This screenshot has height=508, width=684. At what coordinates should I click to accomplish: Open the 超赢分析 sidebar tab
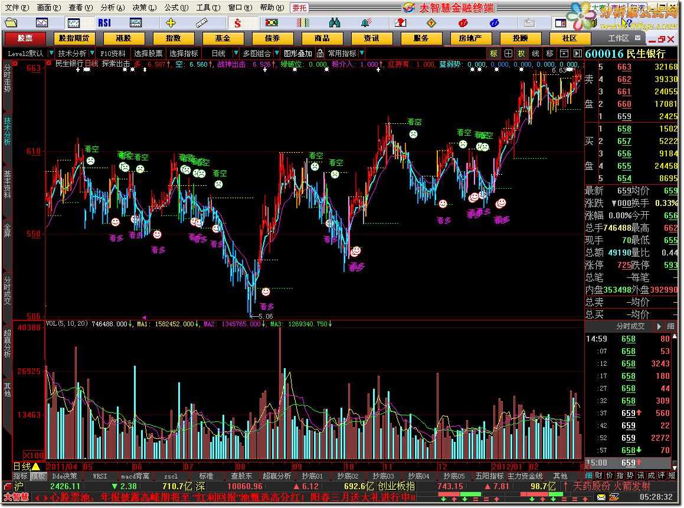click(x=7, y=343)
